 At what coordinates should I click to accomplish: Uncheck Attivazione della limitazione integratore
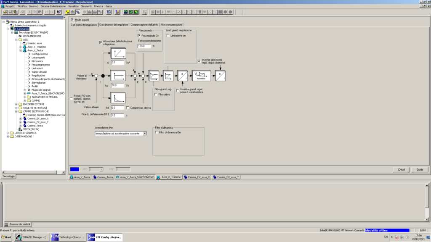(x=101, y=42)
